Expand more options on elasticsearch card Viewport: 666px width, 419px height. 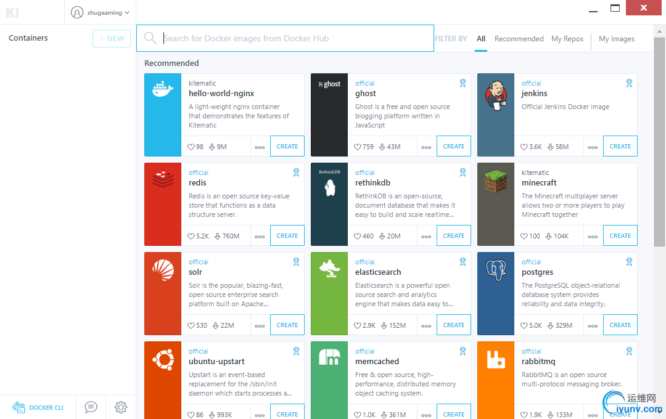coord(427,325)
